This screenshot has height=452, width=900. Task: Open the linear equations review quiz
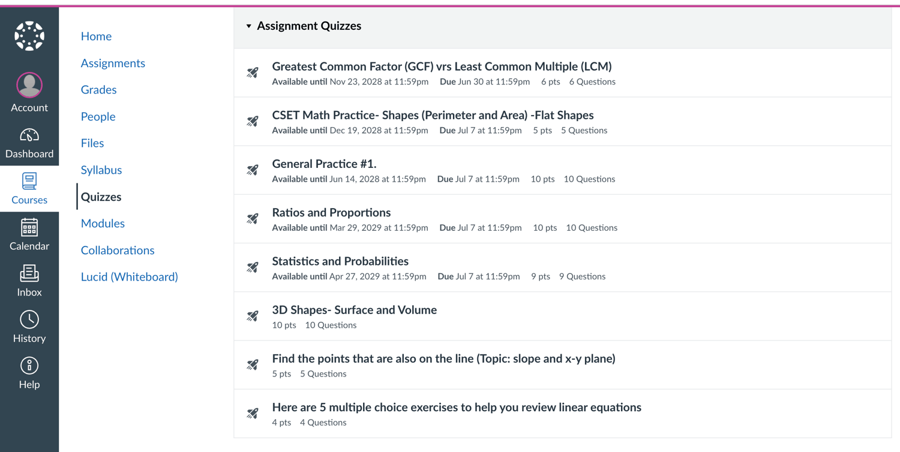(x=457, y=407)
